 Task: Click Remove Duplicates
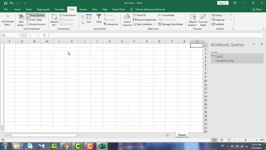[x=145, y=20]
